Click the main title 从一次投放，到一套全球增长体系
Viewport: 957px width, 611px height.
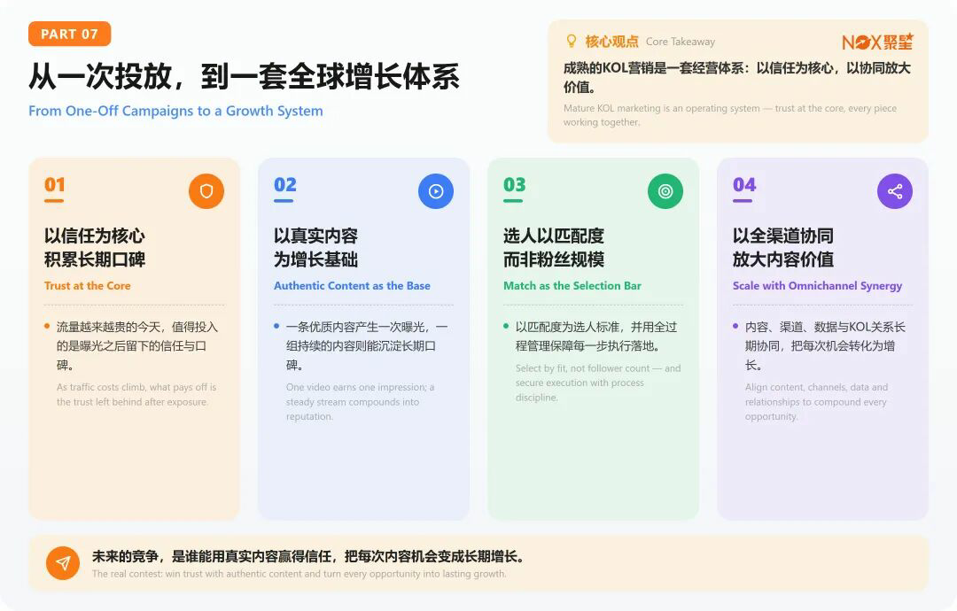[x=245, y=77]
